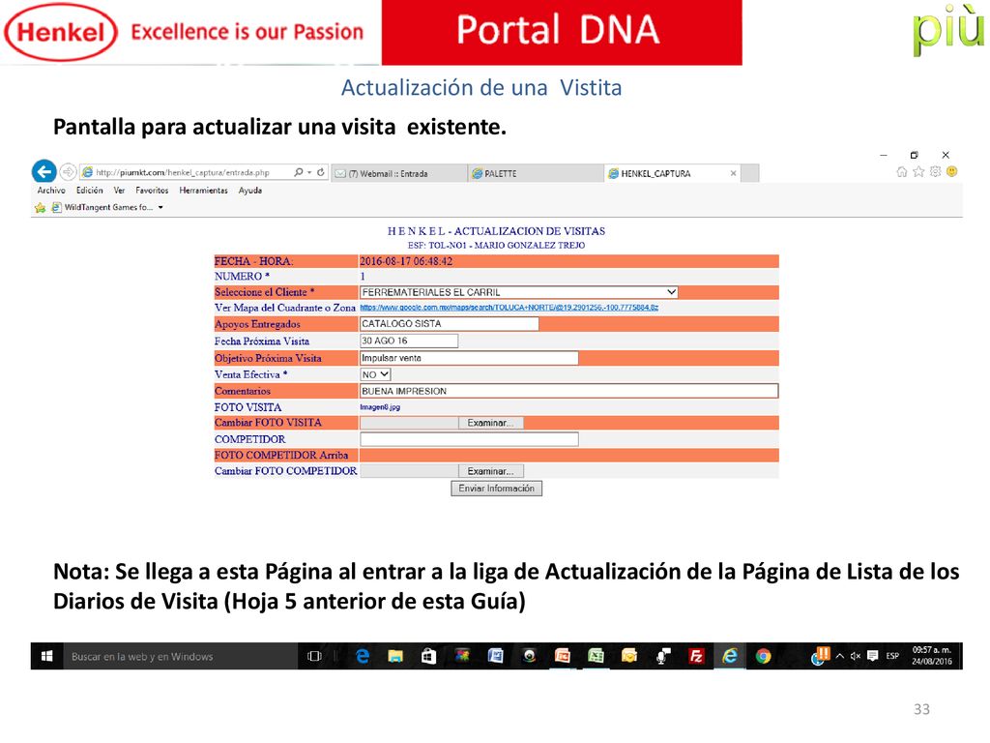This screenshot has height=743, width=990.
Task: Click the smiley feedback icon
Action: click(x=952, y=171)
